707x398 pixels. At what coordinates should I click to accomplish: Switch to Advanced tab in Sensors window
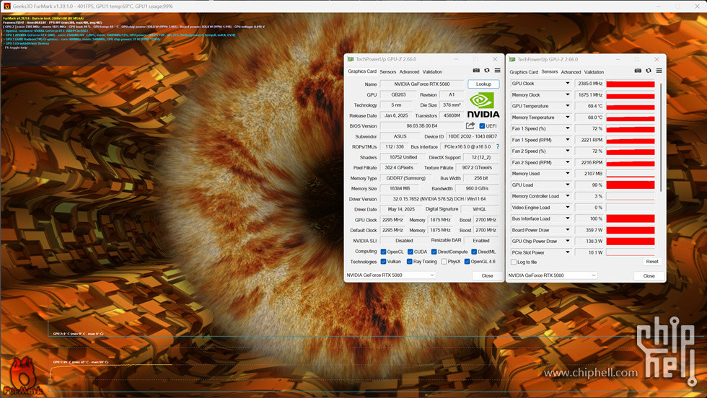[571, 72]
